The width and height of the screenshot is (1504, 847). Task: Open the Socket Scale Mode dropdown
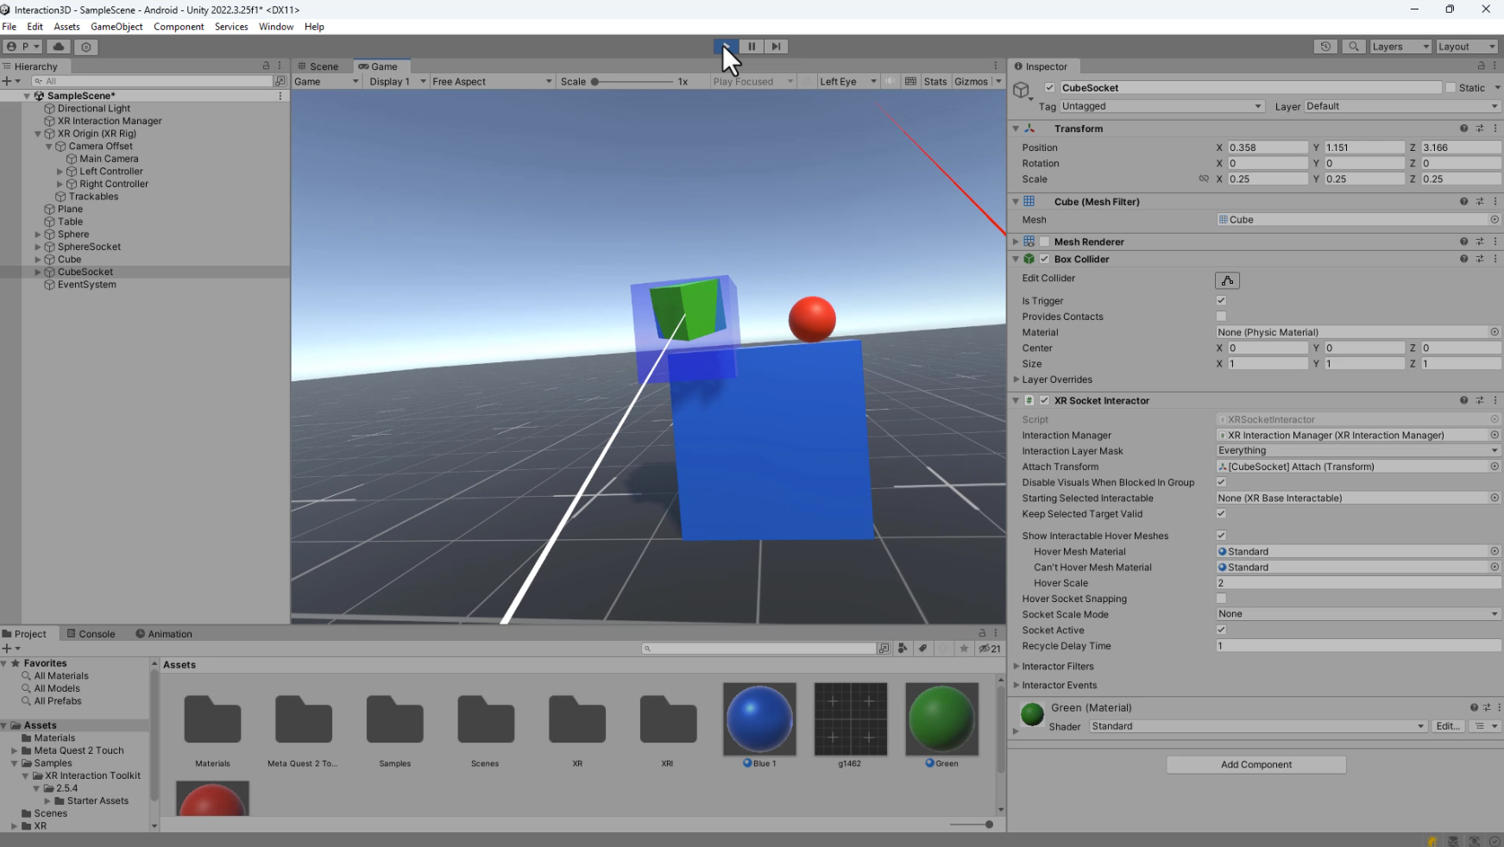[1356, 613]
